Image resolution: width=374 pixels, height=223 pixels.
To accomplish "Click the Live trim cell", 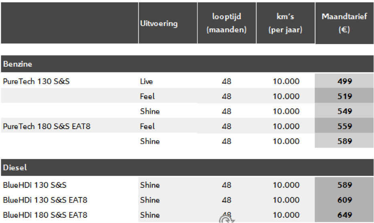I will coord(146,81).
